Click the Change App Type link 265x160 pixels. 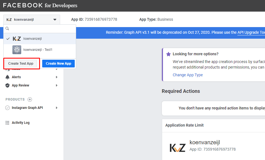pos(188,75)
